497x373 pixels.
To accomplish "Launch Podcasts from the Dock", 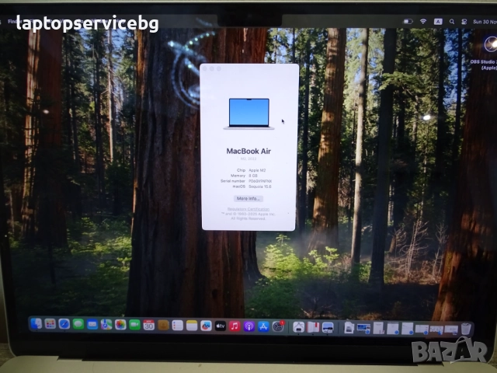I will click(249, 326).
